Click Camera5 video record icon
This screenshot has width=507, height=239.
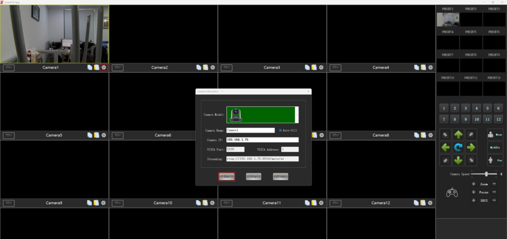[x=8, y=135]
